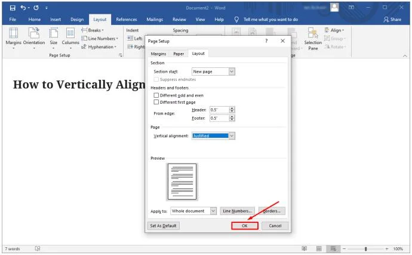Screen dimensions: 412x255
Task: Switch to Read Mode view icon
Action: [x=305, y=248]
